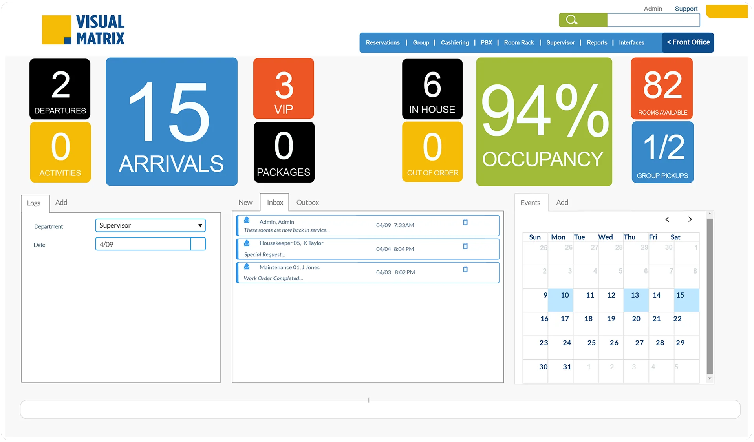Click the mail icon of Admin, Admin message
Viewport: 754px width, 442px height.
[247, 220]
